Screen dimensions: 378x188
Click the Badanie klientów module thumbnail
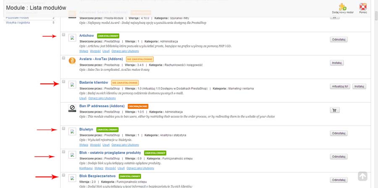(72, 85)
